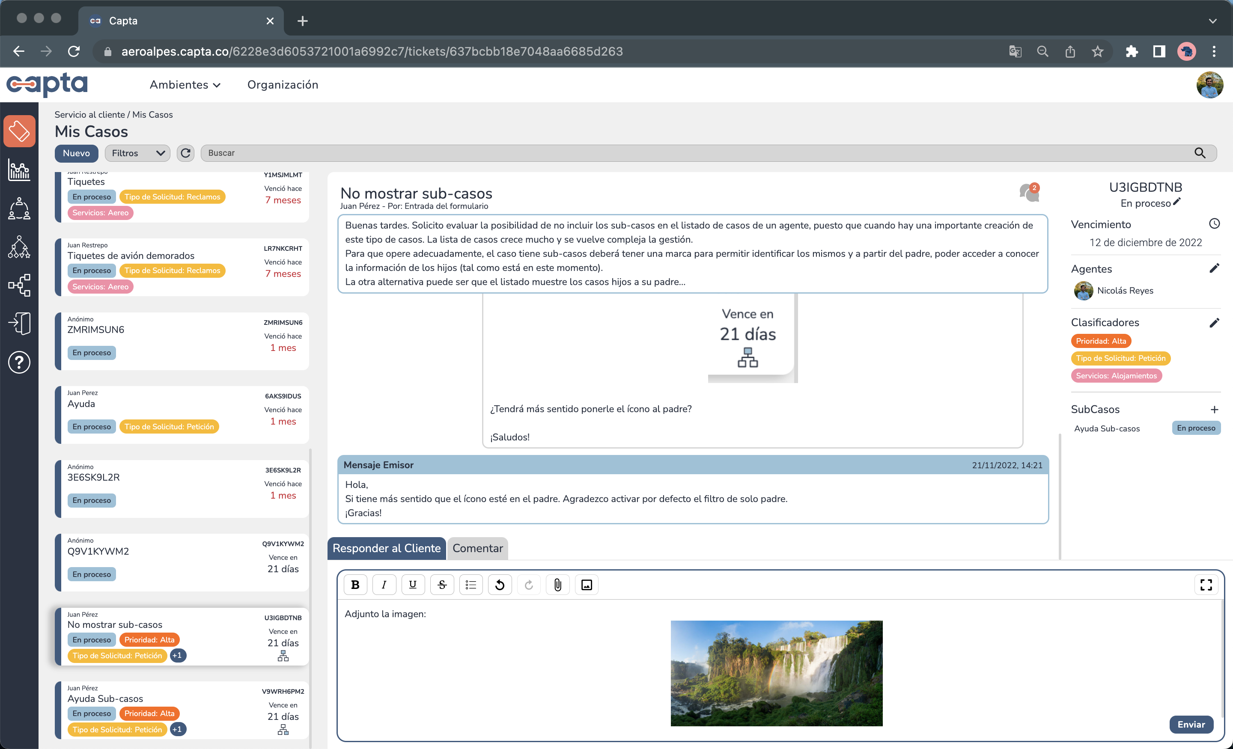This screenshot has height=749, width=1233.
Task: Click the undo icon in editor
Action: tap(499, 584)
